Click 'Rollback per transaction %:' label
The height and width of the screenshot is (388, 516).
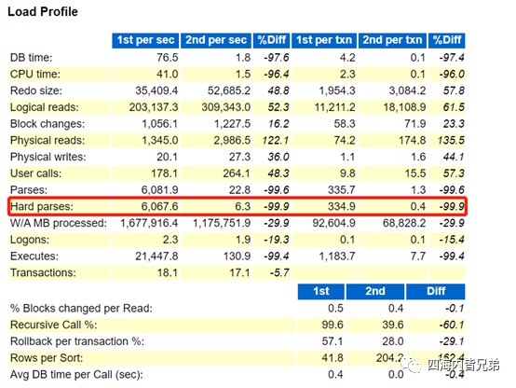coord(77,341)
